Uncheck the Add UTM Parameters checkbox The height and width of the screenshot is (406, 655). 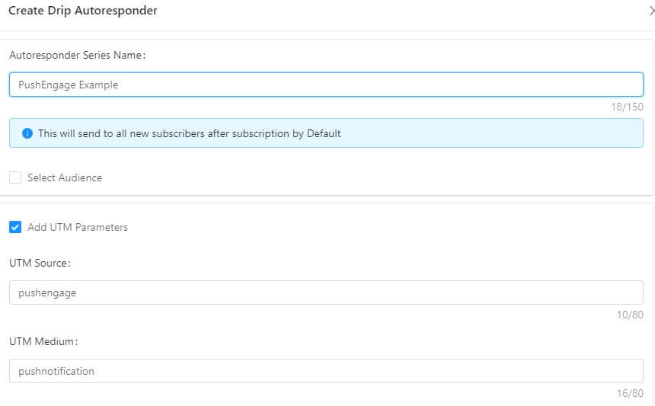tap(15, 227)
